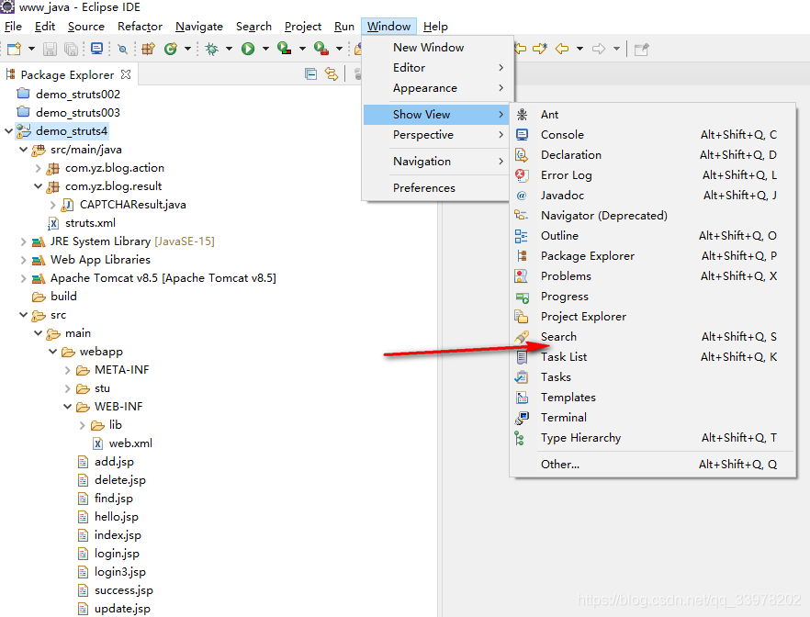Expand CAPTCHAResult.java node
Viewport: 810px width, 617px height.
tap(52, 205)
